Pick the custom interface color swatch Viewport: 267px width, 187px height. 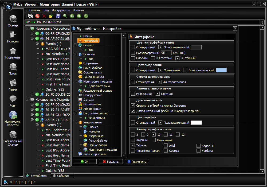coord(196,47)
